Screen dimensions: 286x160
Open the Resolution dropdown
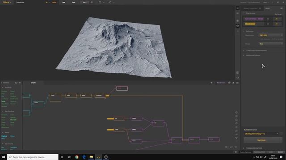point(271,35)
